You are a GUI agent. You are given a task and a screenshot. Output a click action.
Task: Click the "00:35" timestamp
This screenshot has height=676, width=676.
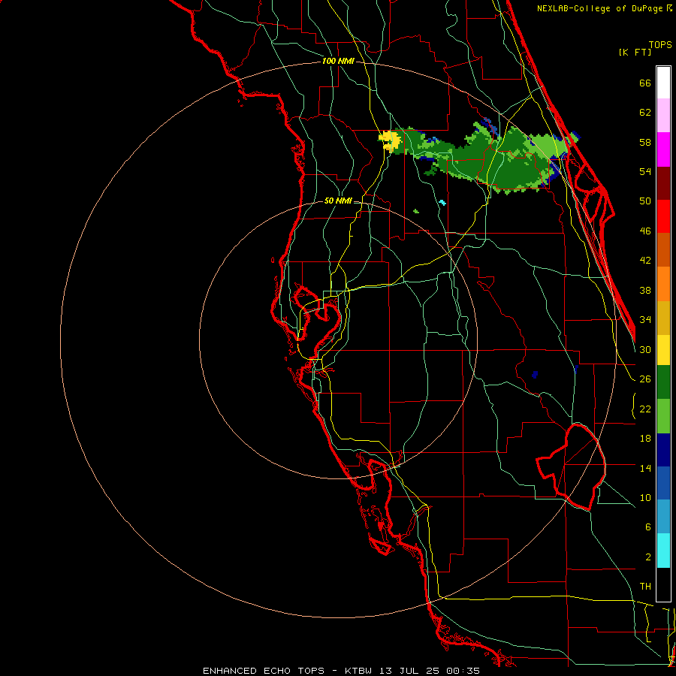click(463, 671)
